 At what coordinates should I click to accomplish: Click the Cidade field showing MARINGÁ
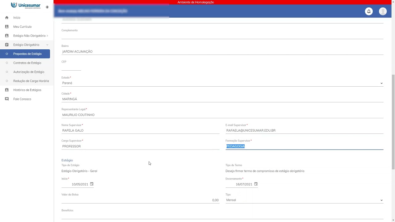click(222, 99)
